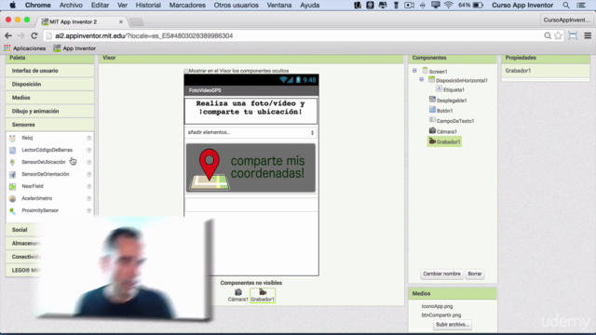Click the Etiqueta1 label icon in tree

coord(439,89)
